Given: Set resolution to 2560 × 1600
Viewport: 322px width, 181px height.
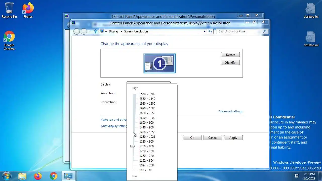Looking at the screenshot, I should point(147,94).
